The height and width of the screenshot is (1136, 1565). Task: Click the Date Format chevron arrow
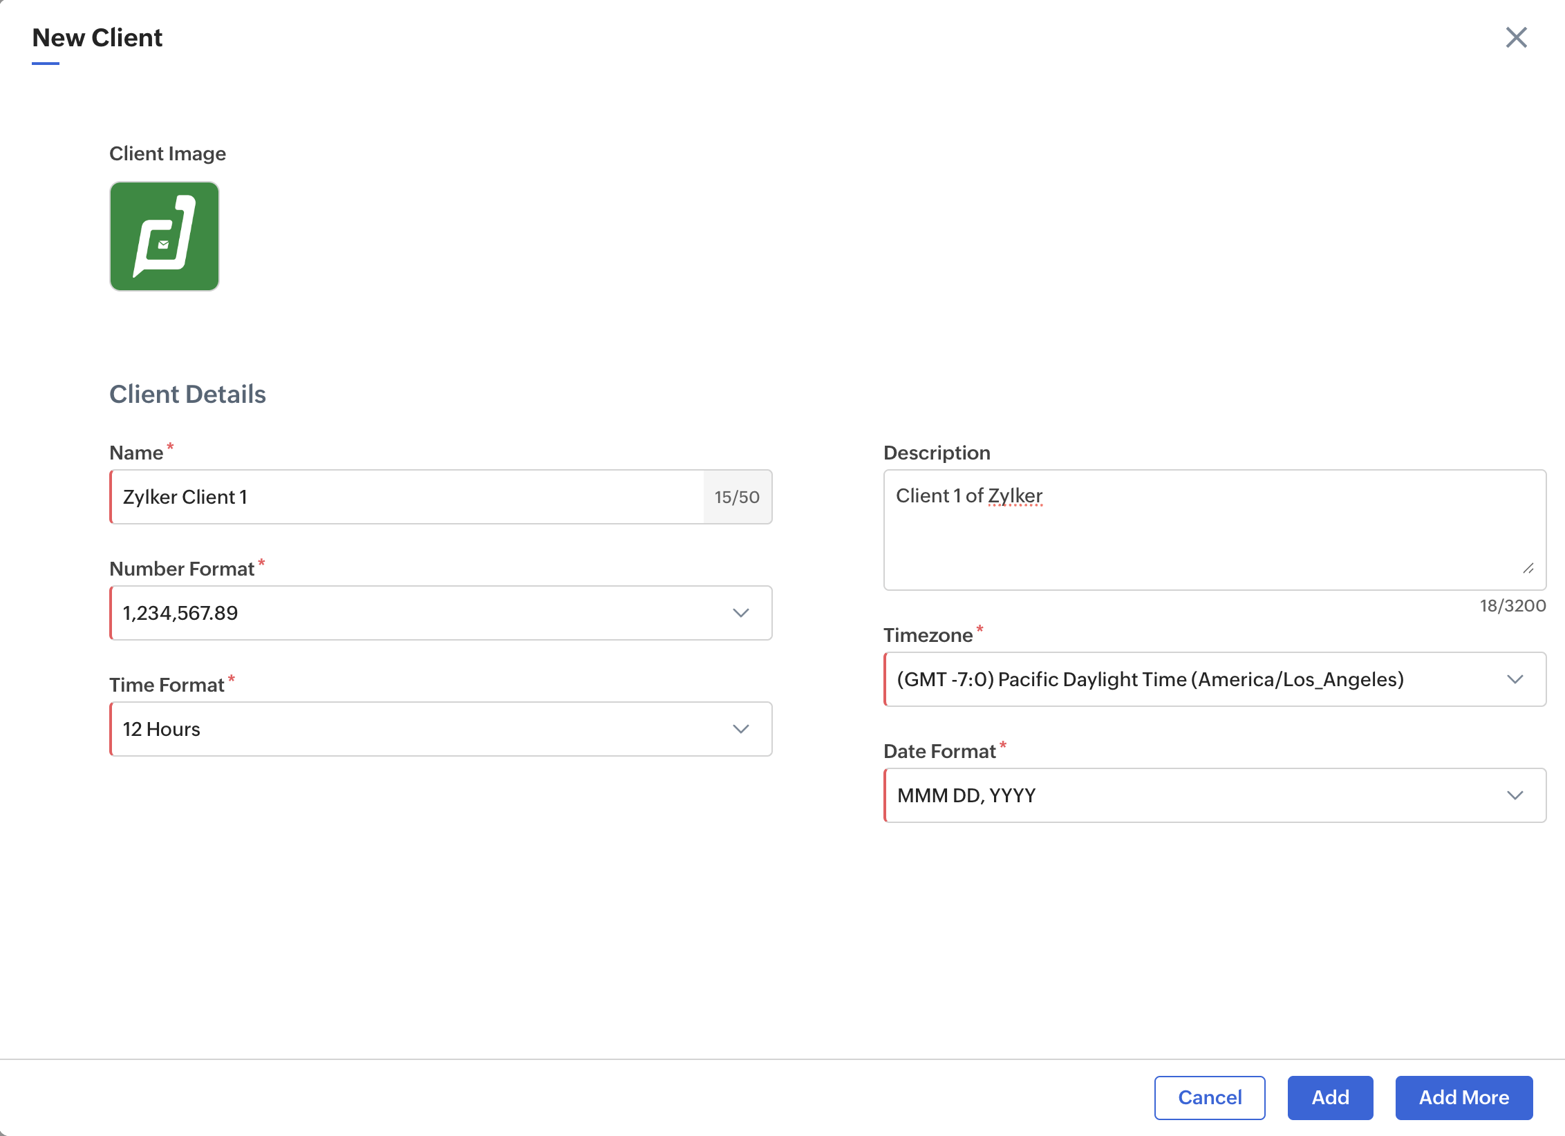[1515, 795]
